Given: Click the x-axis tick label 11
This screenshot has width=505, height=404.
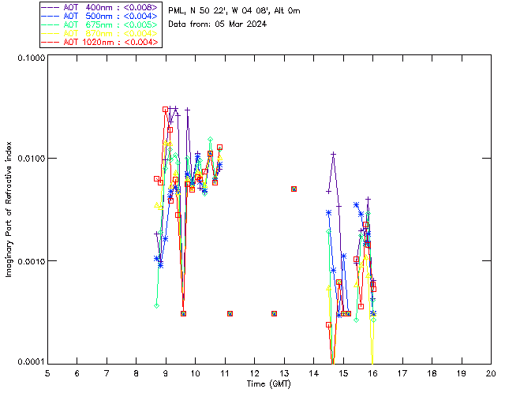Looking at the screenshot, I should click(225, 373).
